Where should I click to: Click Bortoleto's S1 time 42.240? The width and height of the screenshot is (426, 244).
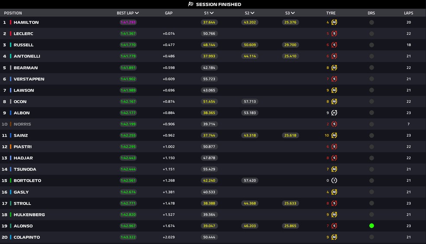point(209,180)
